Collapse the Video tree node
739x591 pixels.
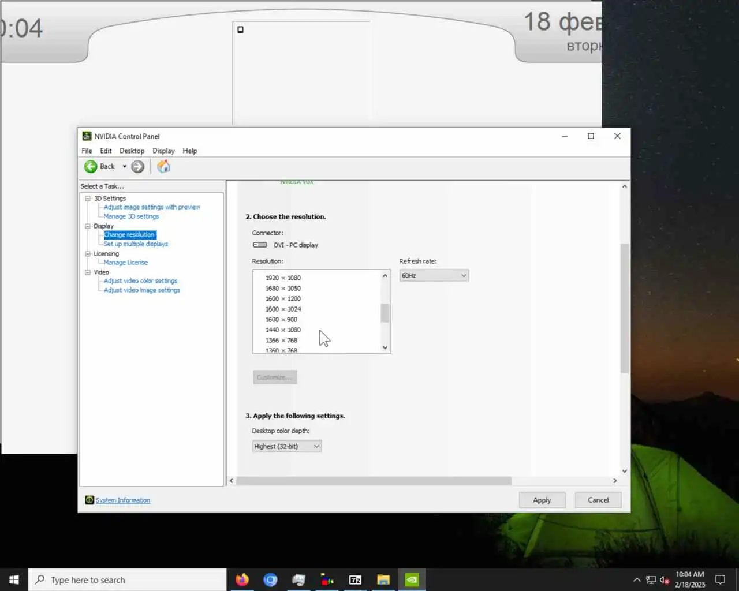88,272
